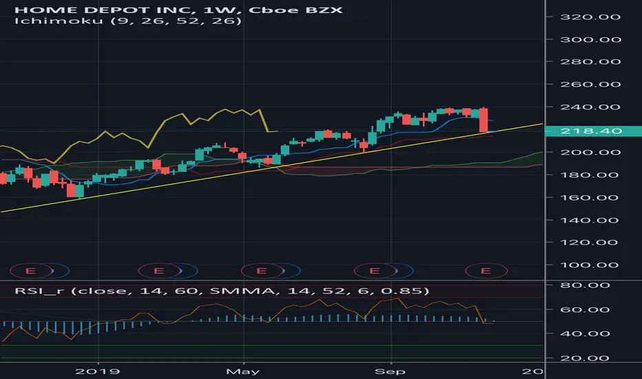Click the May time axis label
The image size is (642, 379).
click(x=243, y=371)
